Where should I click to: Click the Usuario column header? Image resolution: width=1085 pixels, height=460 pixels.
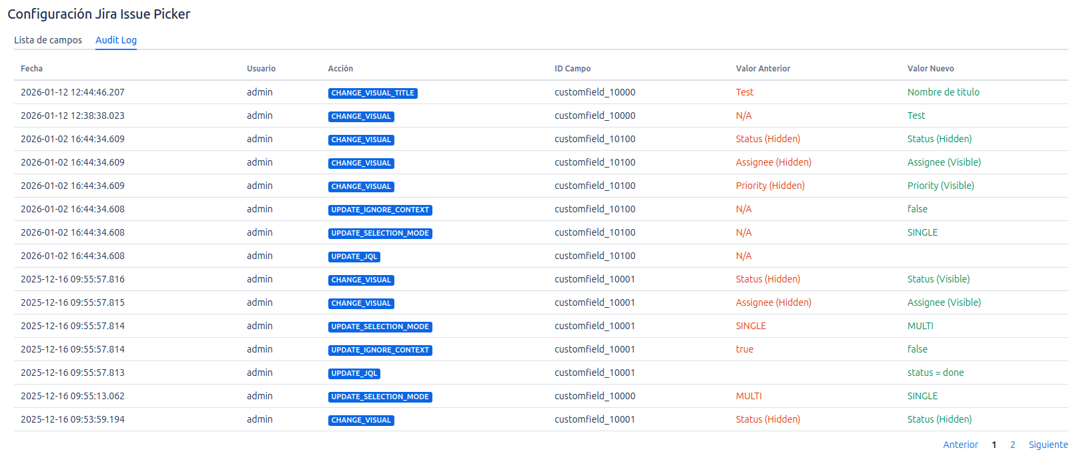coord(261,69)
